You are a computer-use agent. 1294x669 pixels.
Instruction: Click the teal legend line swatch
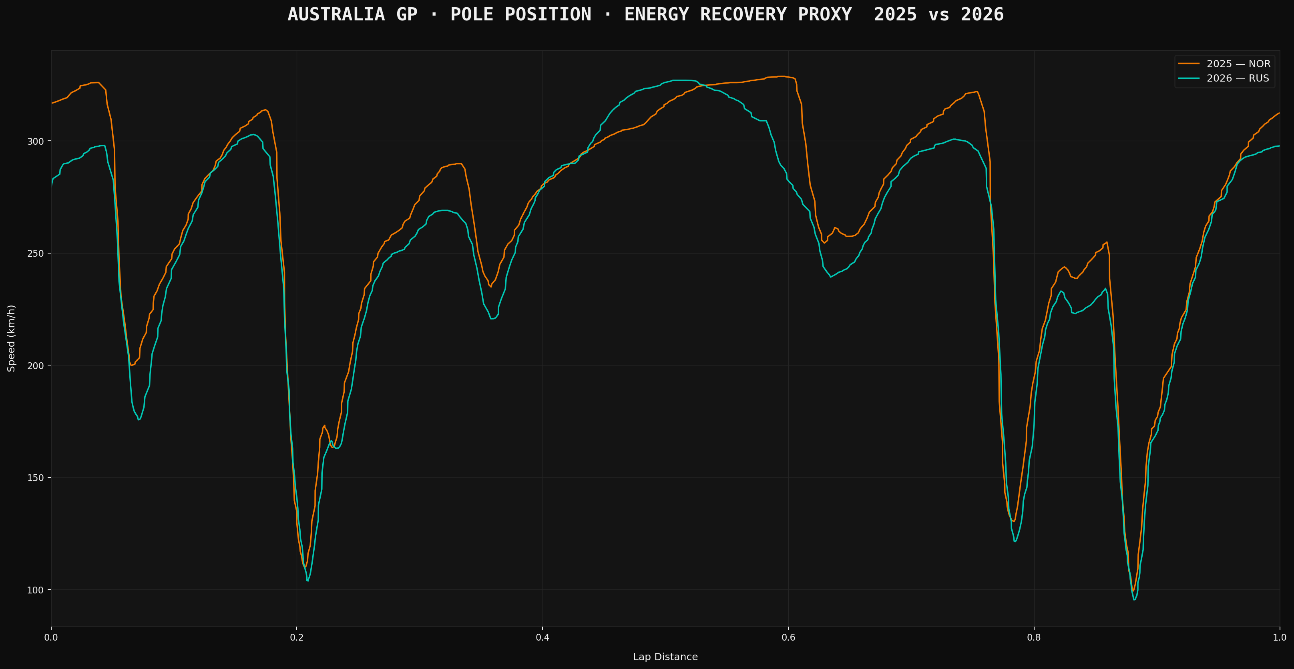1189,78
